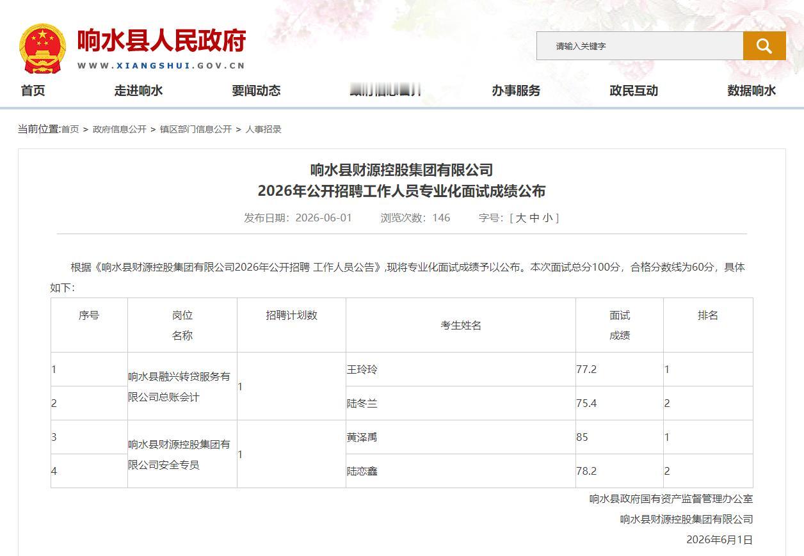This screenshot has height=556, width=804.
Task: Click the 响水县人民政府 site title
Action: point(162,41)
